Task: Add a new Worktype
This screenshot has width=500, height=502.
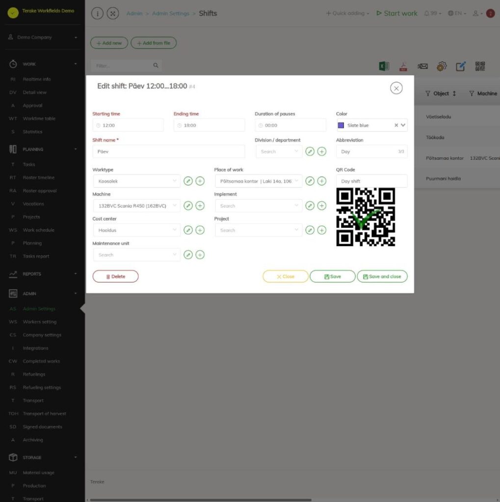Action: (200, 181)
